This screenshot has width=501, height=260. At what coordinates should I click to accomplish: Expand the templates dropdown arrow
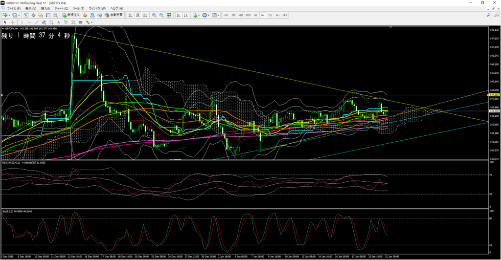point(218,15)
